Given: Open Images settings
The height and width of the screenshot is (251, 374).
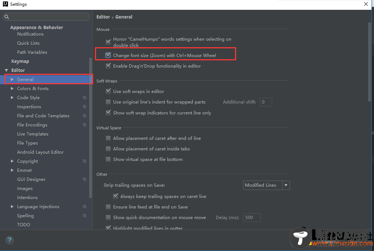Looking at the screenshot, I should click(x=25, y=189).
